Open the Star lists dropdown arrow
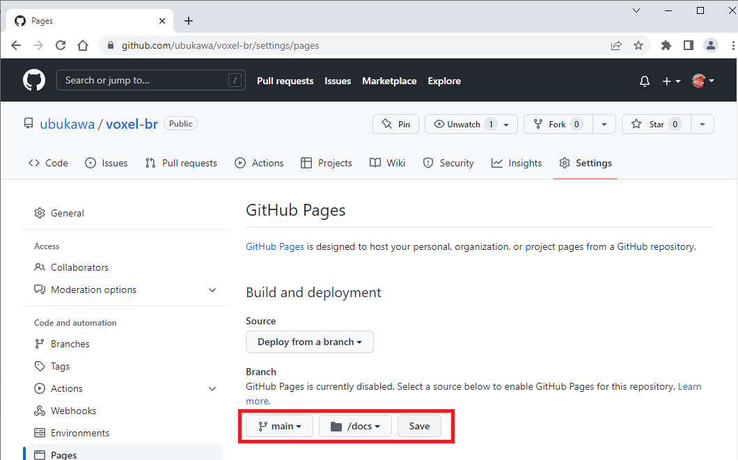The width and height of the screenshot is (738, 460). pos(702,124)
